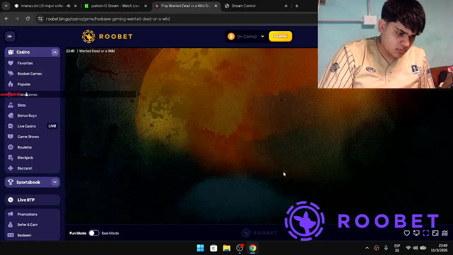The width and height of the screenshot is (453, 255).
Task: View site information icon in address bar
Action: point(40,19)
